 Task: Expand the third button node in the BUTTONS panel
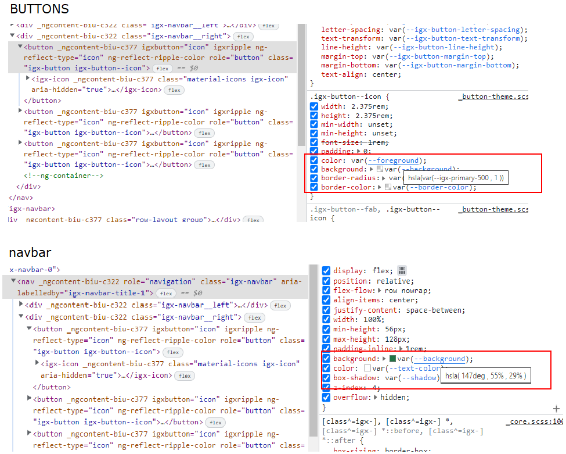click(20, 142)
